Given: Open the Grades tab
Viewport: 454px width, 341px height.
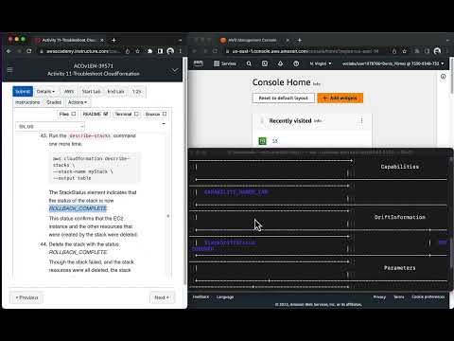Looking at the screenshot, I should coord(54,102).
